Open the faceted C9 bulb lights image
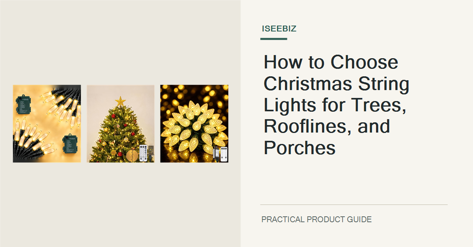Viewport: 473px width, 247px height. pos(194,124)
